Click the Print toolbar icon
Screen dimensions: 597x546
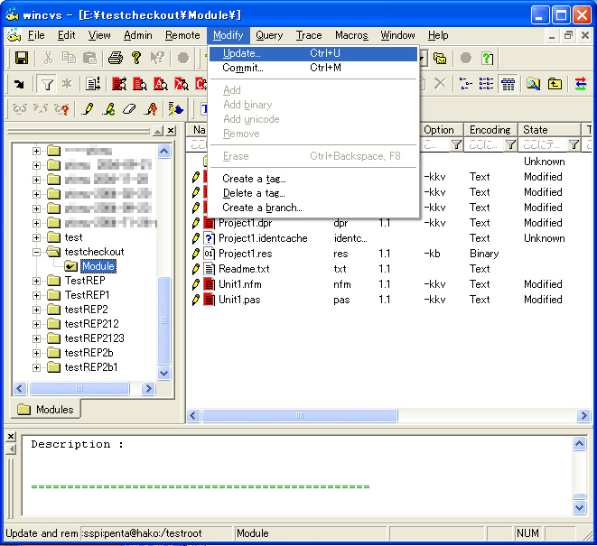point(116,59)
